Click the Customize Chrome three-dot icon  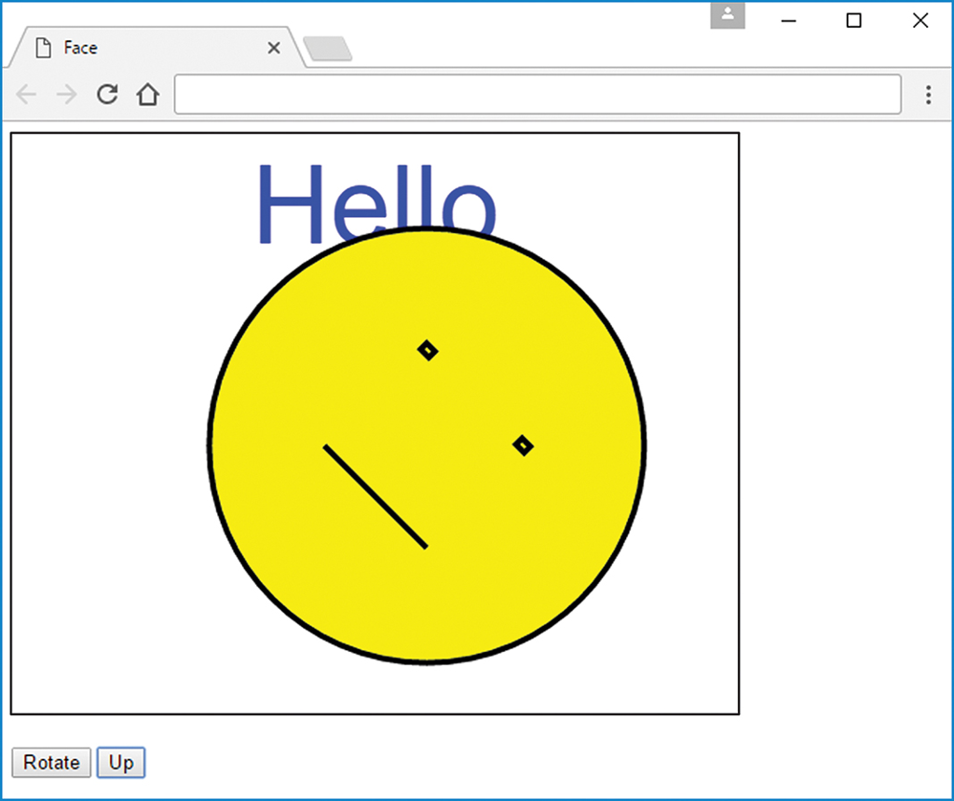(929, 94)
